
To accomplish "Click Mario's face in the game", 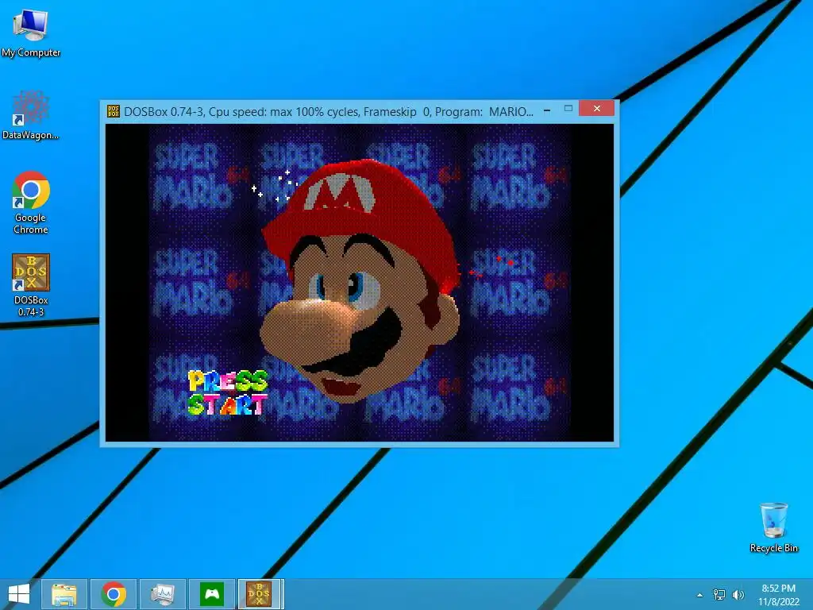I will click(x=360, y=283).
